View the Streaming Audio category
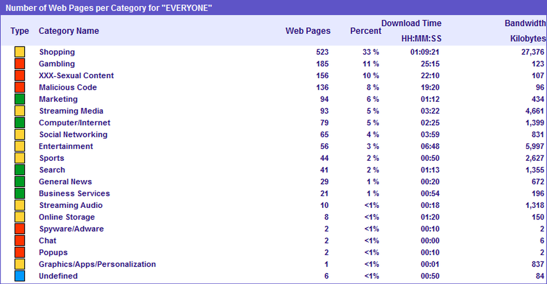The width and height of the screenshot is (547, 284). 71,205
